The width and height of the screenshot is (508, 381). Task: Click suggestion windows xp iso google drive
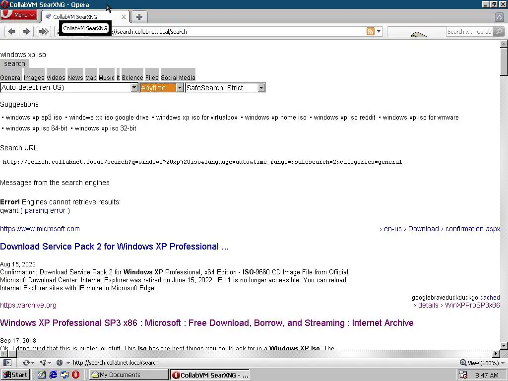pos(109,117)
